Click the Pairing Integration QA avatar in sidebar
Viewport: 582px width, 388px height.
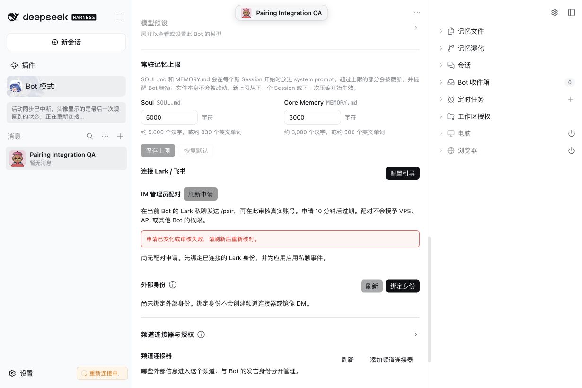point(18,159)
